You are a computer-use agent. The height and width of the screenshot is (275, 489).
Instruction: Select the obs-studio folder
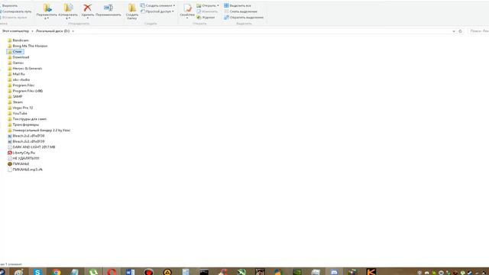click(x=18, y=79)
